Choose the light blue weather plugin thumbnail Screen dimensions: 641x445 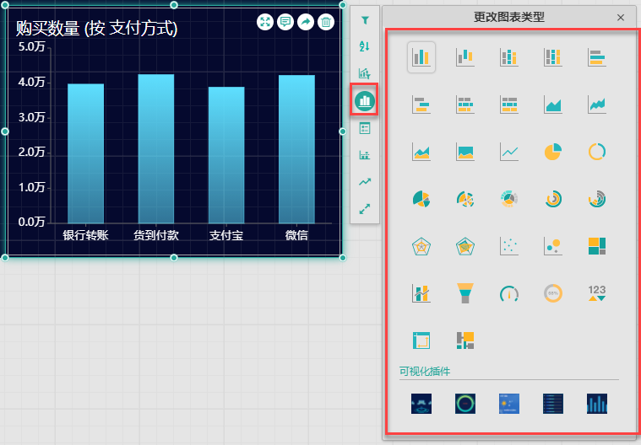[509, 404]
